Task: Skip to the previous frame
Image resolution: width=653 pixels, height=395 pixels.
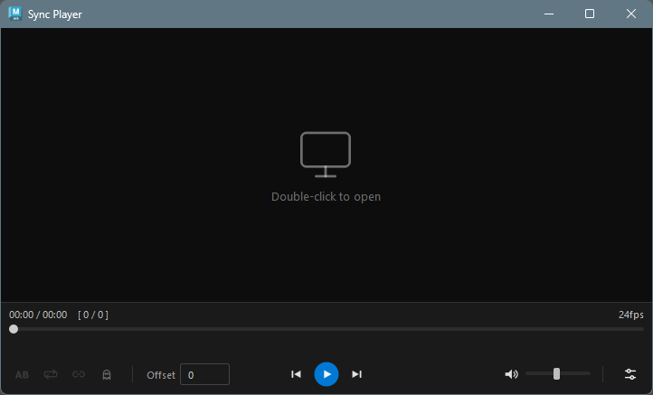Action: click(x=296, y=374)
